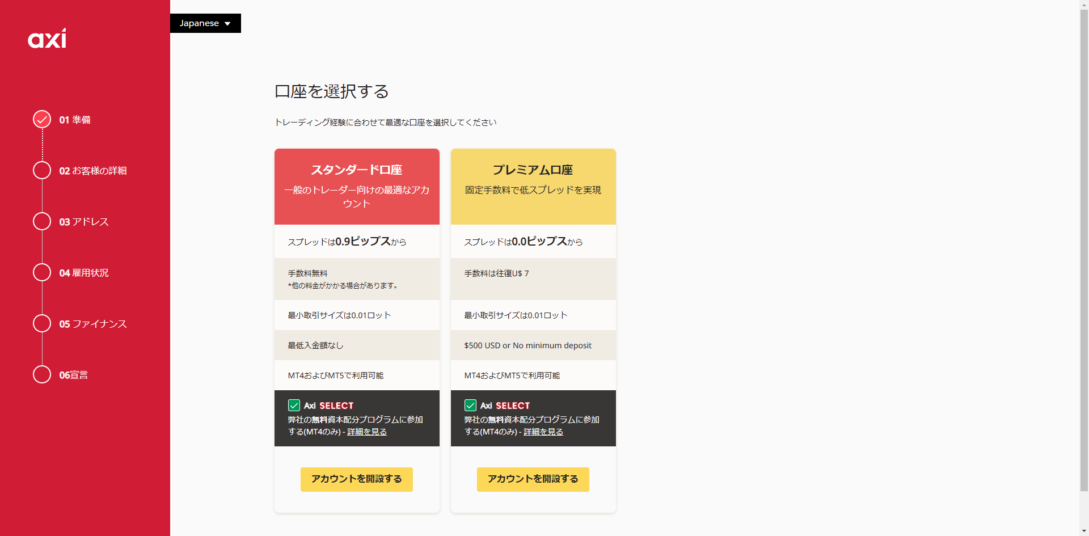Screen dimensions: 1089x536
Task: Select the 02 お客様の詳細 step label
Action: point(93,171)
